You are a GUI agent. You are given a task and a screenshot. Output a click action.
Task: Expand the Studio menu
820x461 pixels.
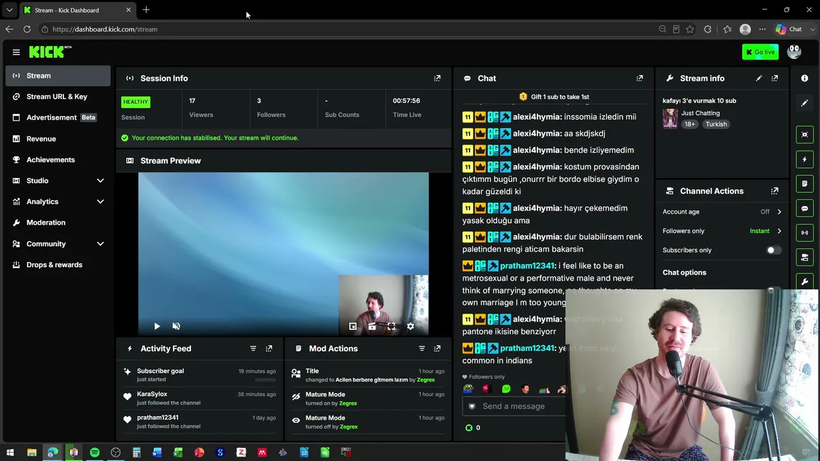58,181
